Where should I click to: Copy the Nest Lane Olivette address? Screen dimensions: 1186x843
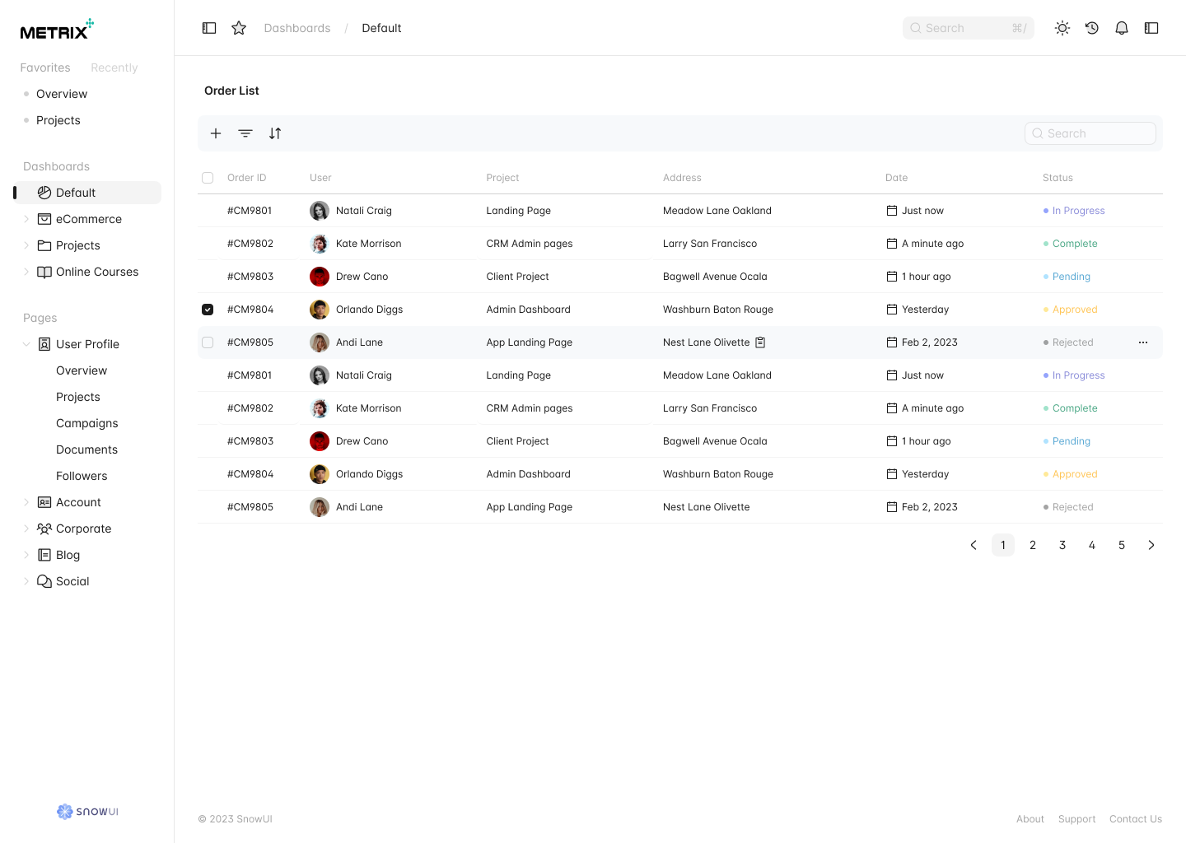tap(759, 342)
